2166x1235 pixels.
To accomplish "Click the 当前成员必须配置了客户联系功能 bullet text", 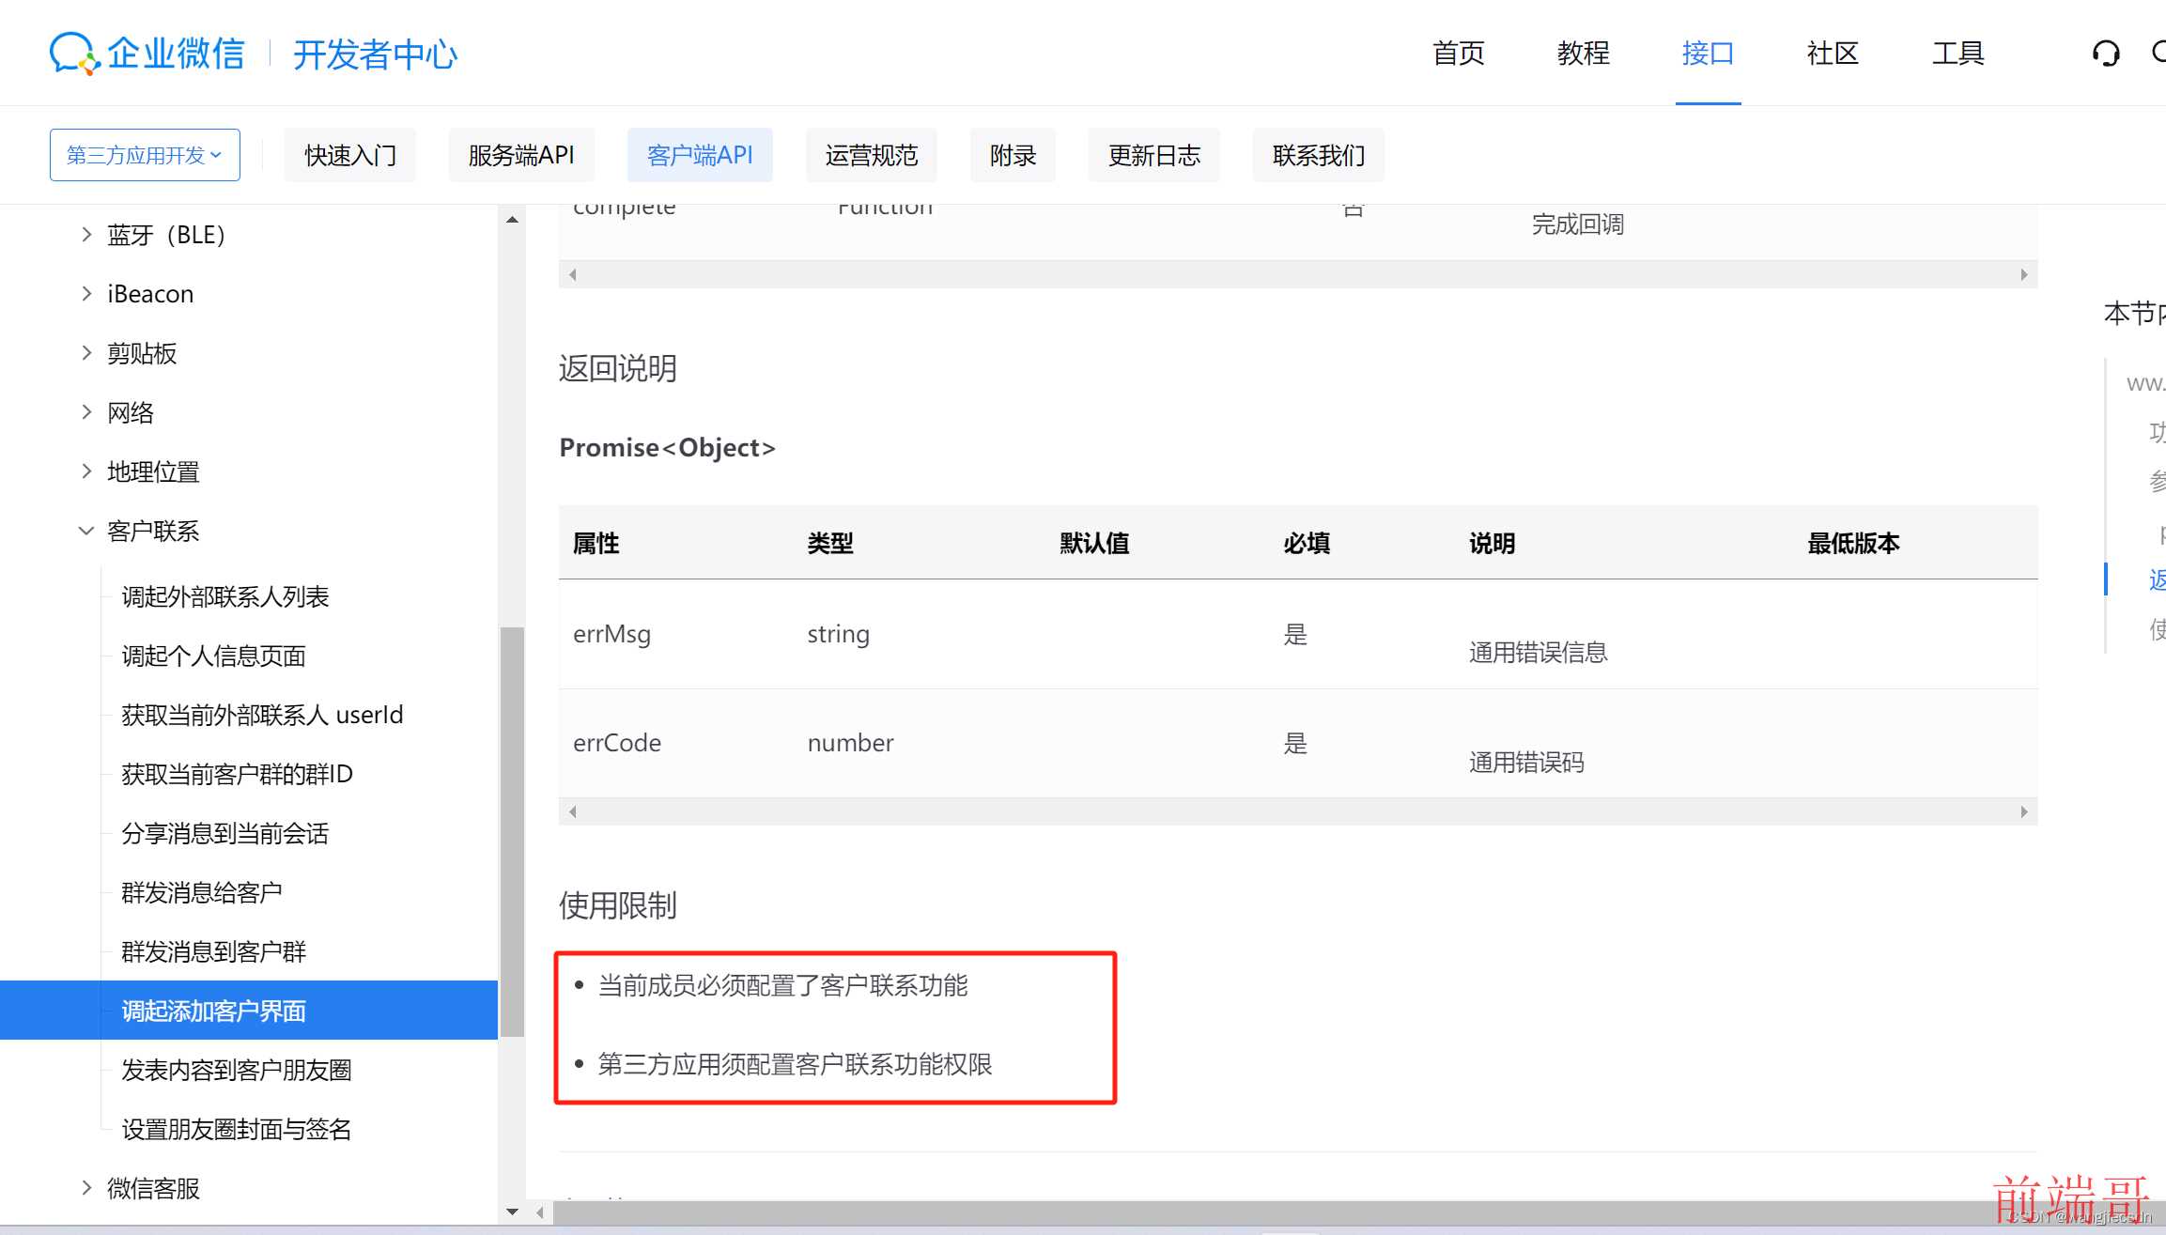I will pyautogui.click(x=782, y=985).
